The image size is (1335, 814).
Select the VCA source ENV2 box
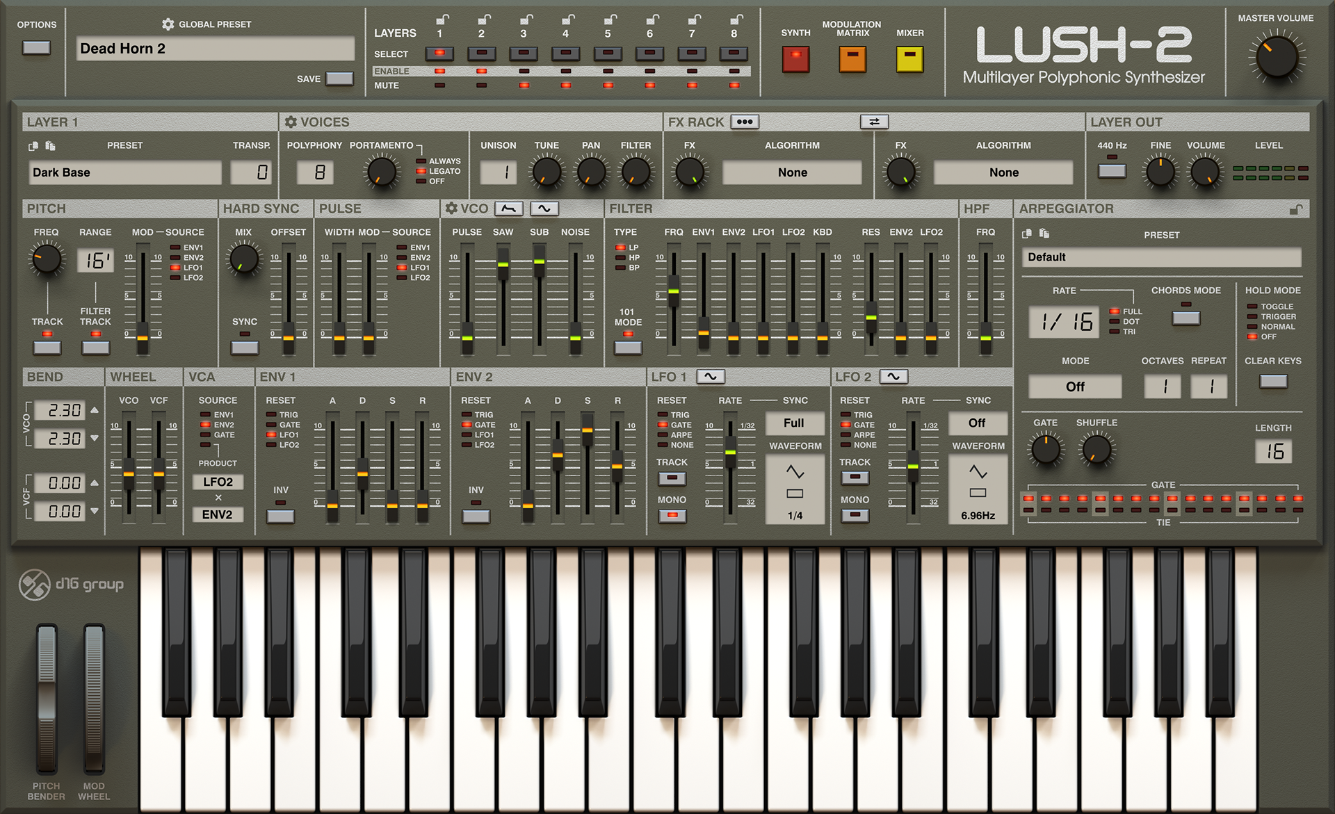pyautogui.click(x=218, y=514)
